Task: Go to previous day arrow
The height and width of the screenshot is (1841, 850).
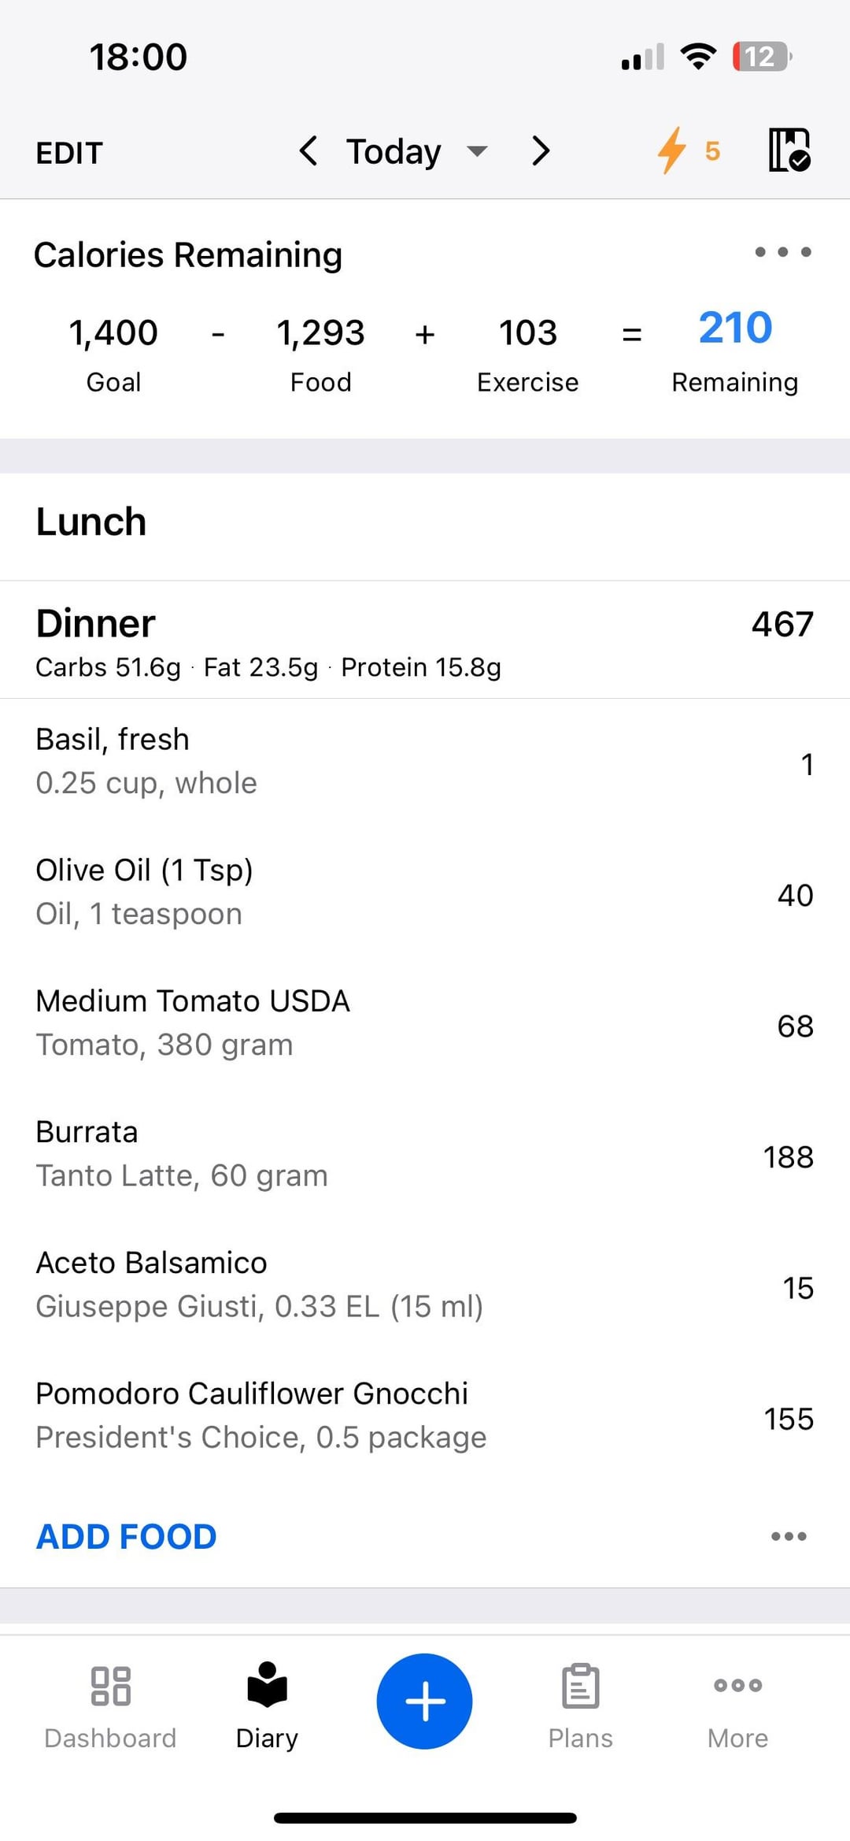Action: (309, 150)
